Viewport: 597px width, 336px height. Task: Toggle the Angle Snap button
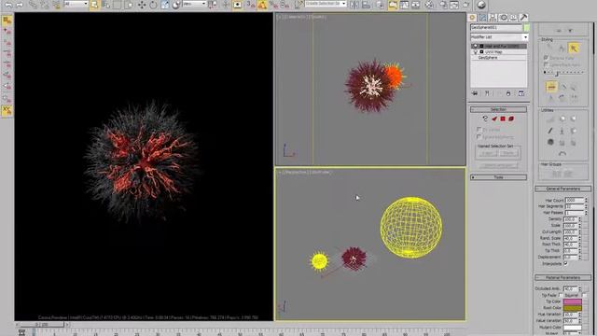pos(262,5)
